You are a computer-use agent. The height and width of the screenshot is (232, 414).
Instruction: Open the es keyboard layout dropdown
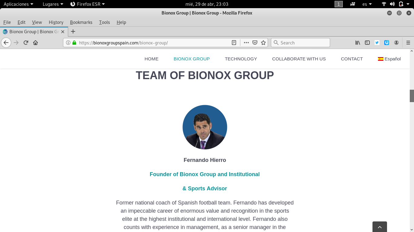tap(367, 4)
